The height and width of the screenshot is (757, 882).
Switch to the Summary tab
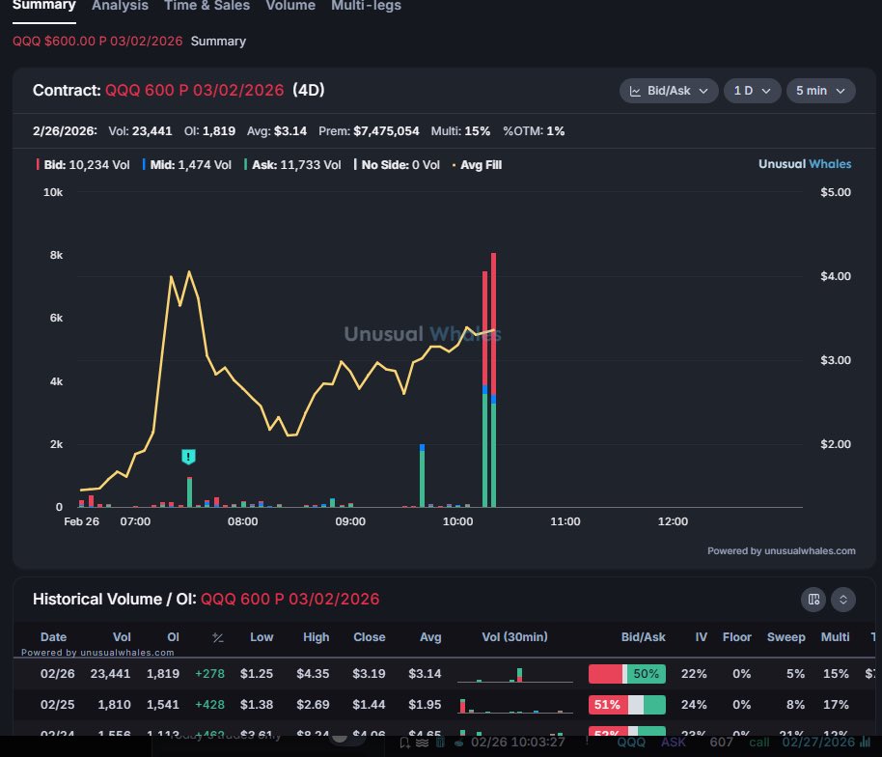click(x=43, y=6)
